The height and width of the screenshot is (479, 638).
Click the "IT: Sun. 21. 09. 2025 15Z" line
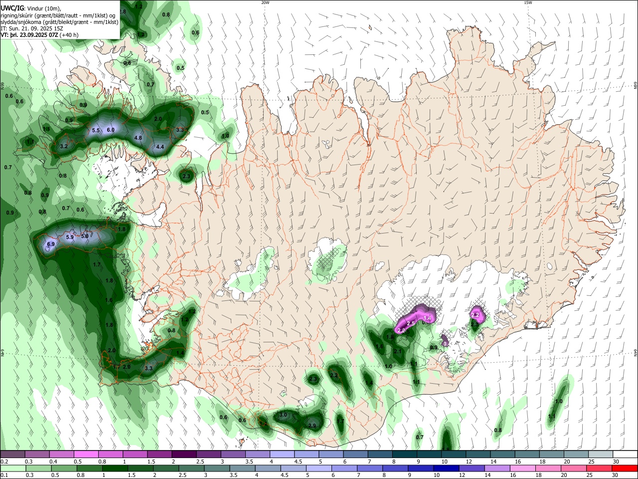[x=31, y=28]
